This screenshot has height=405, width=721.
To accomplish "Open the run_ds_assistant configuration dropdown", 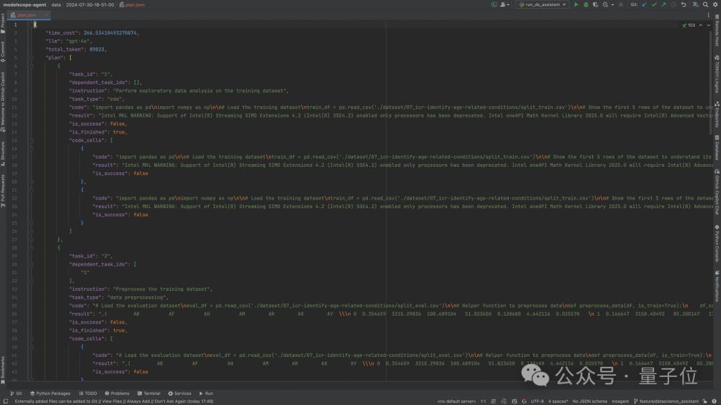I will click(542, 5).
